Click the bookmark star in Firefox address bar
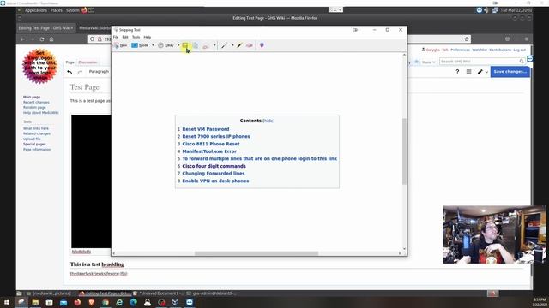Screen dimensions: 549x308 click(x=467, y=39)
